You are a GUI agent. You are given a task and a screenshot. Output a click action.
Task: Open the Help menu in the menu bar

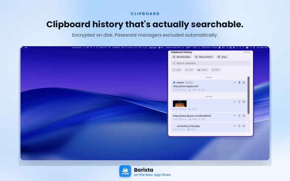26,48
